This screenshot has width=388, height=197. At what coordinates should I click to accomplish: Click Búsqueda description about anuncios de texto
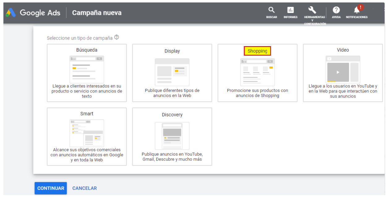pos(87,91)
